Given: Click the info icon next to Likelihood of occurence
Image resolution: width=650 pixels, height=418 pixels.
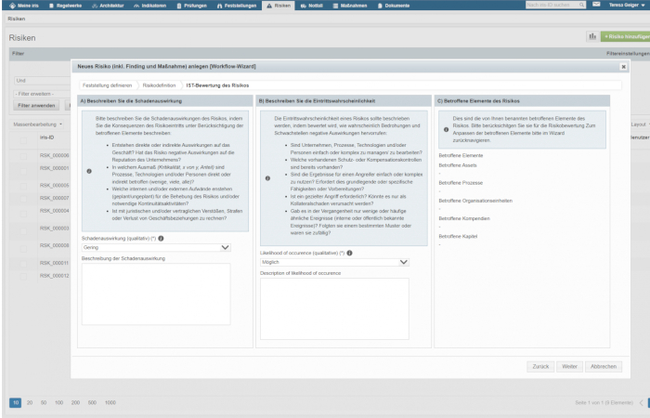Looking at the screenshot, I should point(349,253).
